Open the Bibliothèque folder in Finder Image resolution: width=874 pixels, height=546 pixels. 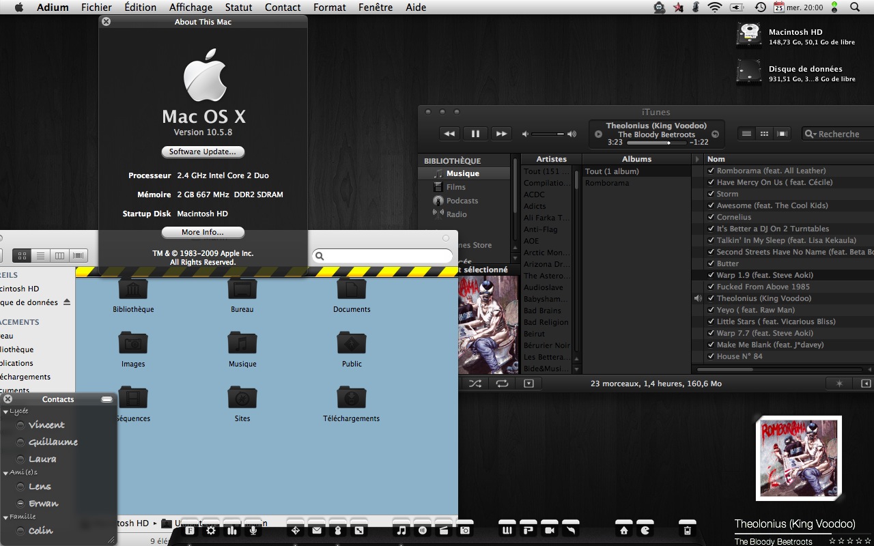pos(133,295)
